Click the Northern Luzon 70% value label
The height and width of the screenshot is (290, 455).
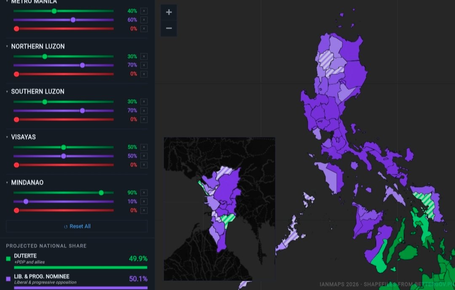click(x=132, y=65)
